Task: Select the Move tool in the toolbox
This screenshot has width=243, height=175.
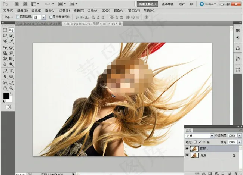Action: (11, 30)
